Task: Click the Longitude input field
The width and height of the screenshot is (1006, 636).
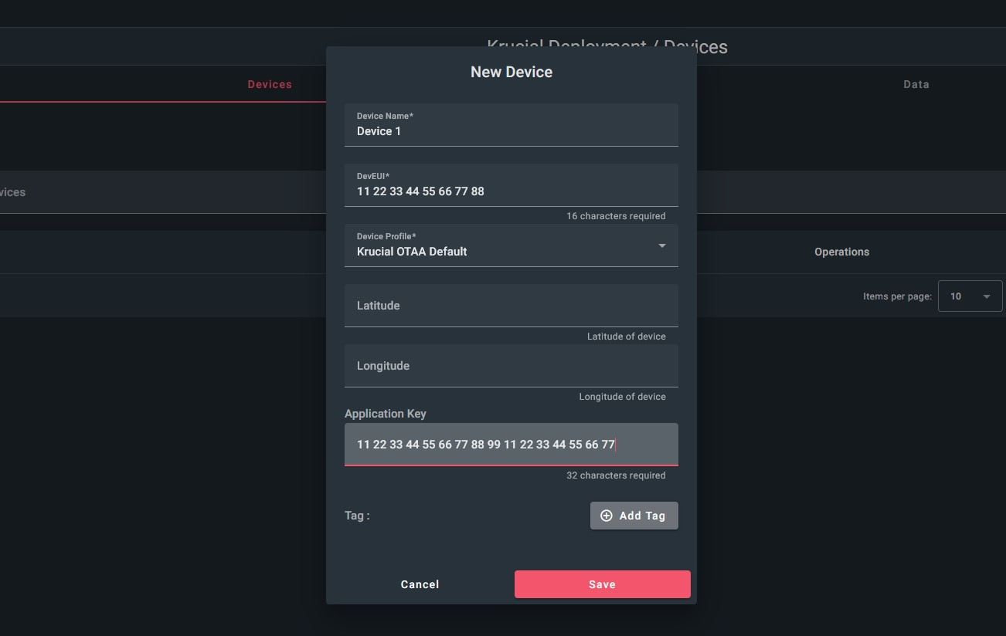Action: 511,366
